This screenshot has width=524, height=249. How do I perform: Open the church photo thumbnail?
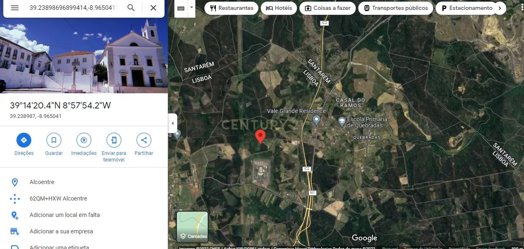click(84, 46)
